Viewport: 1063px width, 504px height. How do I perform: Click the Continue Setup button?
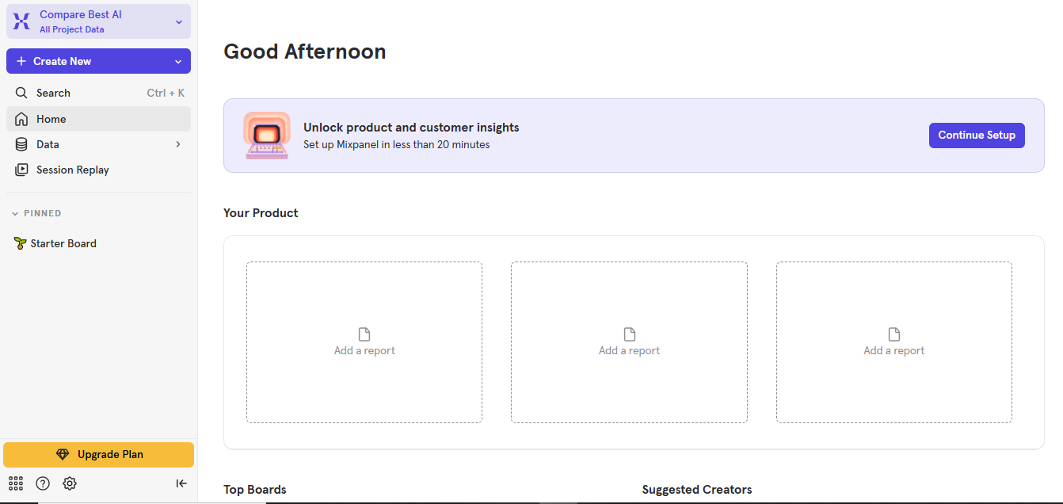[977, 135]
